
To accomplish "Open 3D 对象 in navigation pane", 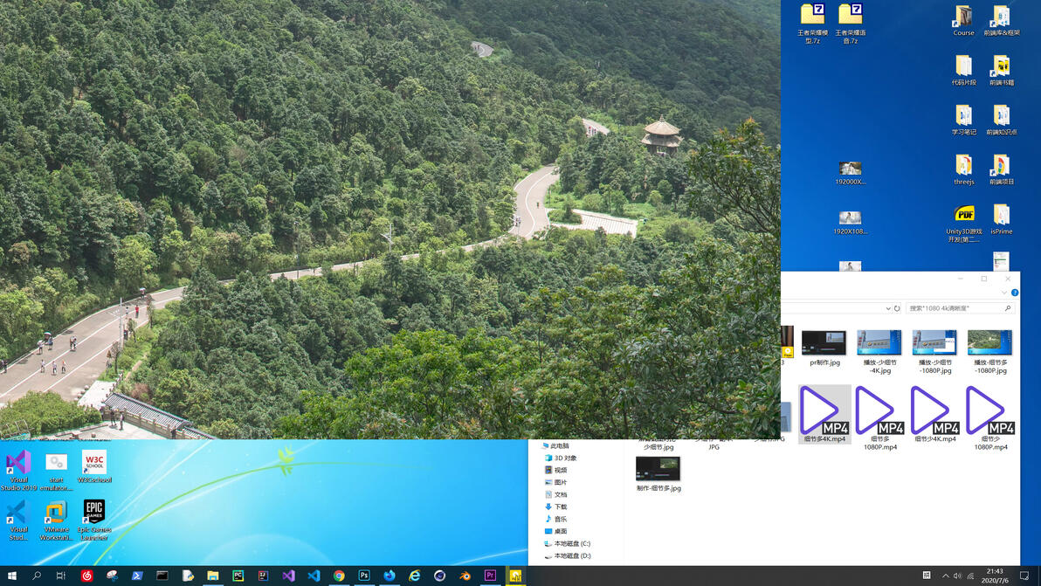I will point(561,458).
